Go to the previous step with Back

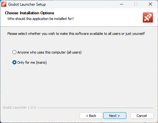click(91, 116)
